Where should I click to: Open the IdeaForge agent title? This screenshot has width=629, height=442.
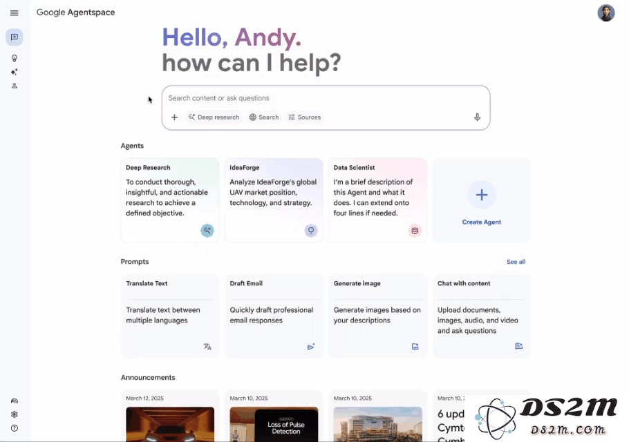[244, 168]
